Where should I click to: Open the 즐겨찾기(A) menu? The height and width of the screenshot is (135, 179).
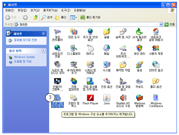pyautogui.click(x=50, y=10)
